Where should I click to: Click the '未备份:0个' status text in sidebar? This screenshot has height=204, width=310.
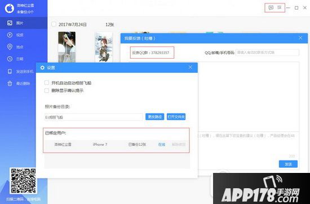(x=25, y=12)
